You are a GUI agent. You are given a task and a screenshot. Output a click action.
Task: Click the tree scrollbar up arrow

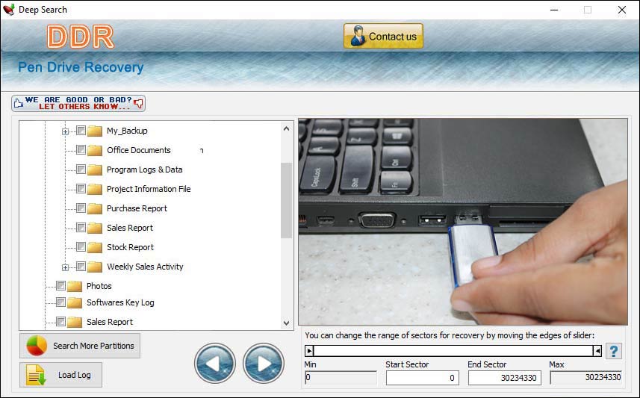pos(286,128)
